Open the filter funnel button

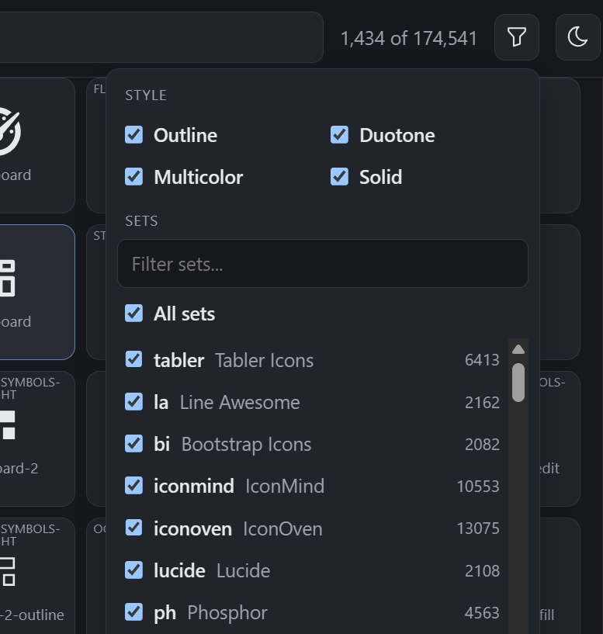[x=516, y=37]
